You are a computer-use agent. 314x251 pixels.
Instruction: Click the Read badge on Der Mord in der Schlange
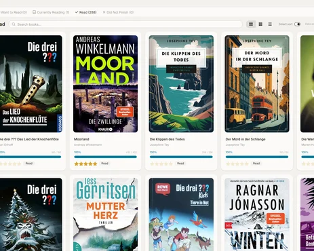coord(256,163)
